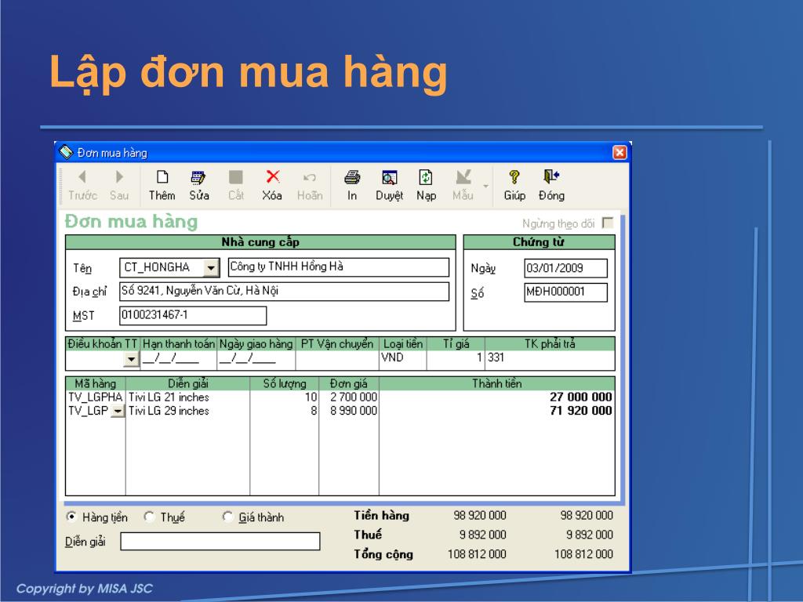The height and width of the screenshot is (602, 803).
Task: Click the Ngày date field 03/01/2009
Action: click(566, 268)
